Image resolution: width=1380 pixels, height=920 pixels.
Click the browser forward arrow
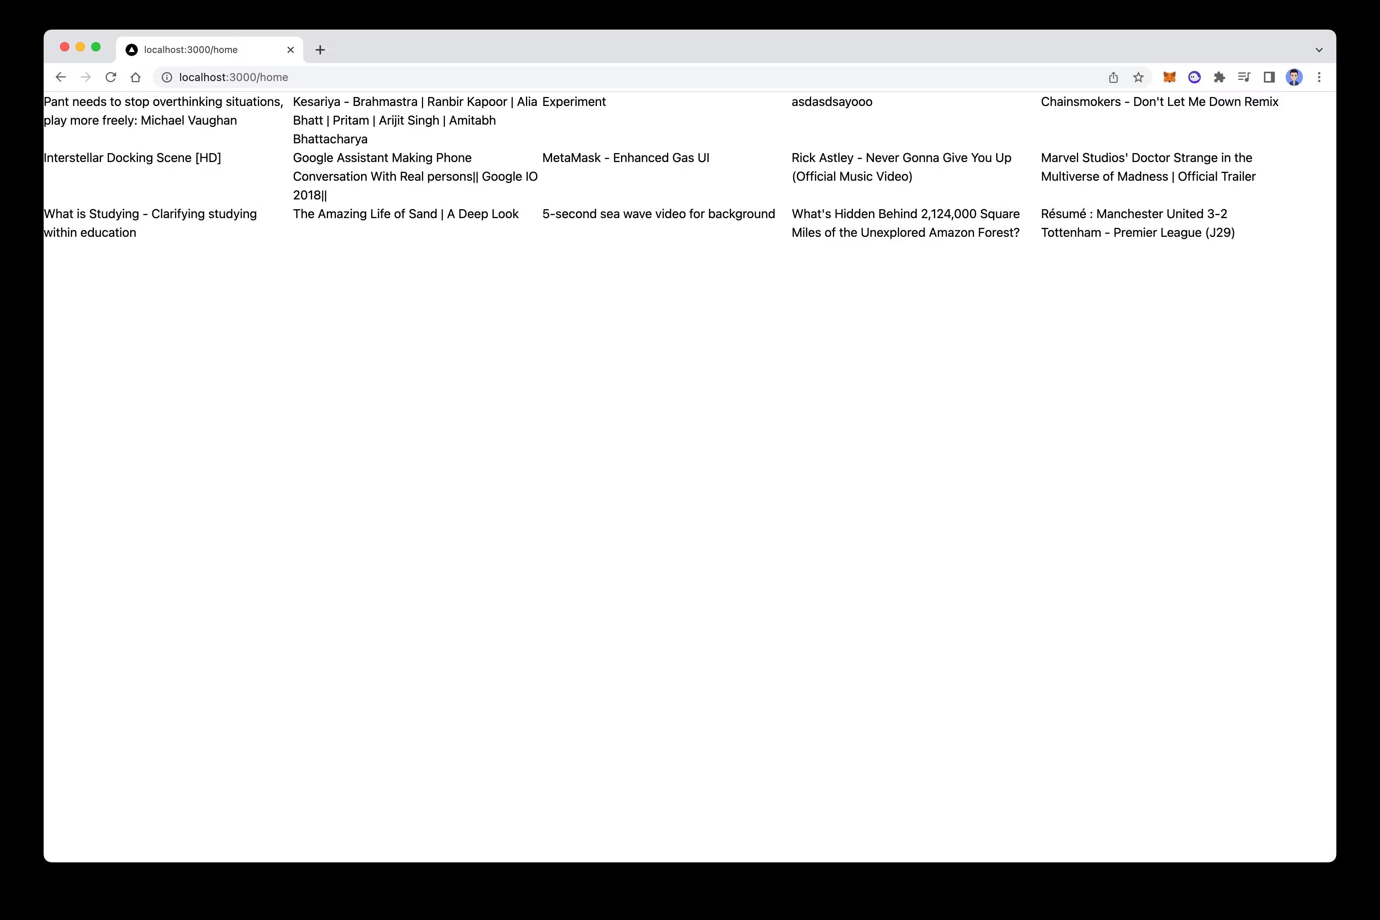click(x=86, y=78)
